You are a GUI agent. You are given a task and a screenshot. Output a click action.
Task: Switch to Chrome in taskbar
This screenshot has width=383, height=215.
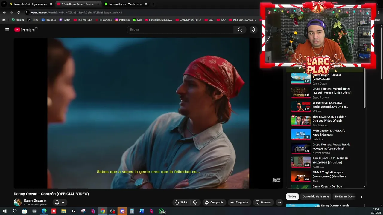(103, 211)
